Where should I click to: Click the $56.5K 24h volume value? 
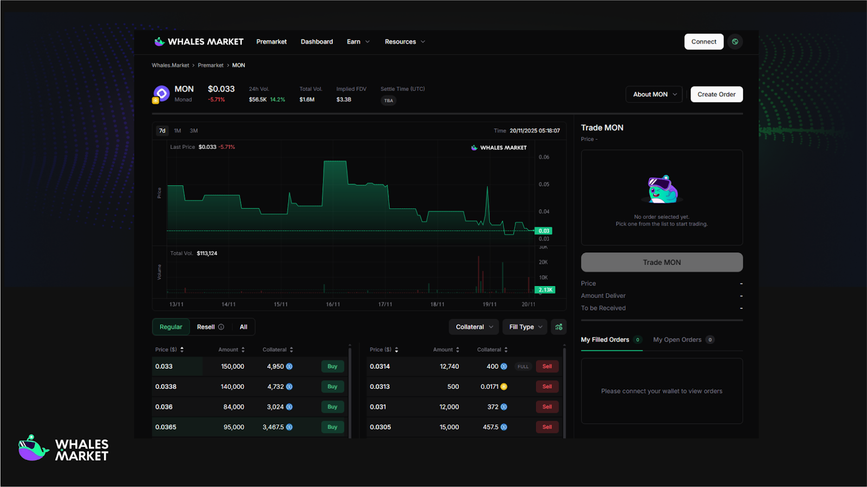[258, 100]
